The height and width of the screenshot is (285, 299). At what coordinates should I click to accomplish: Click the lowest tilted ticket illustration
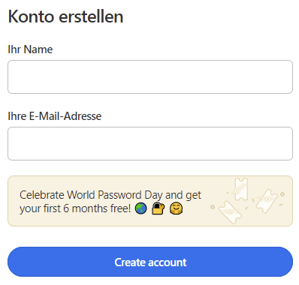pos(230,212)
